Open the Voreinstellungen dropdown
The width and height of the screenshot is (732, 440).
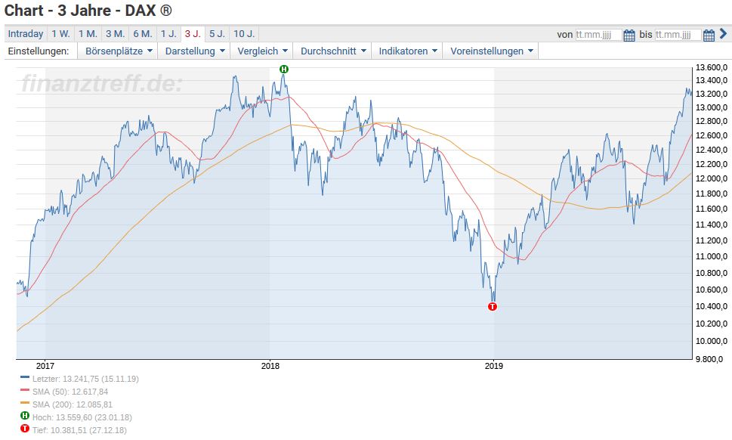tap(491, 51)
